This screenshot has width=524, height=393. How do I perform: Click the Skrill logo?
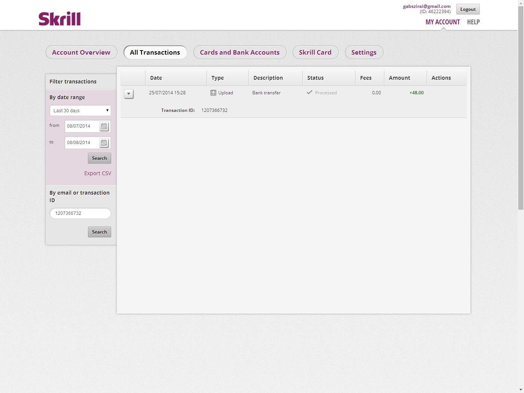(60, 19)
